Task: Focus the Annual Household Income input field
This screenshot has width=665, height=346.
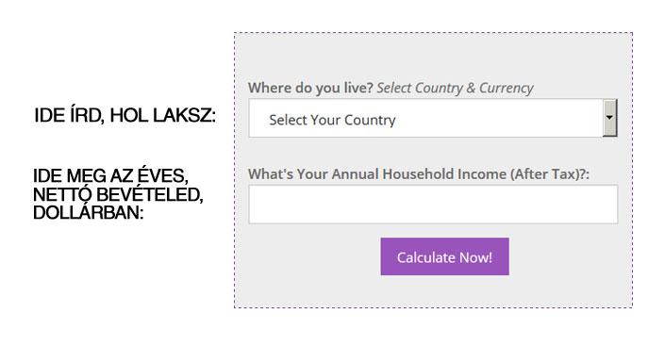Action: click(x=433, y=205)
